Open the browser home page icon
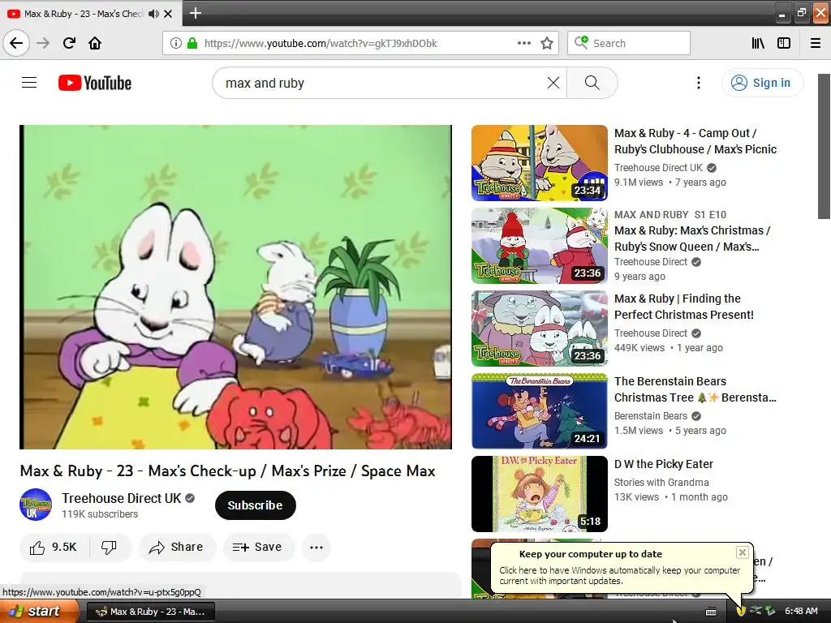831x623 pixels. [95, 43]
